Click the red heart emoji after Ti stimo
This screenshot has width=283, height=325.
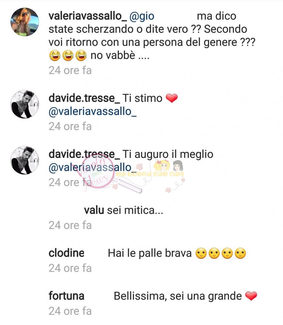pyautogui.click(x=171, y=98)
